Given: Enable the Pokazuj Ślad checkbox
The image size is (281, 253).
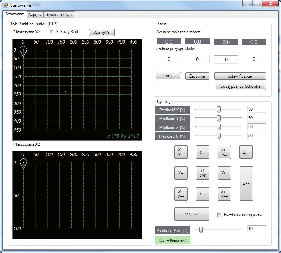Looking at the screenshot, I should pos(52,32).
